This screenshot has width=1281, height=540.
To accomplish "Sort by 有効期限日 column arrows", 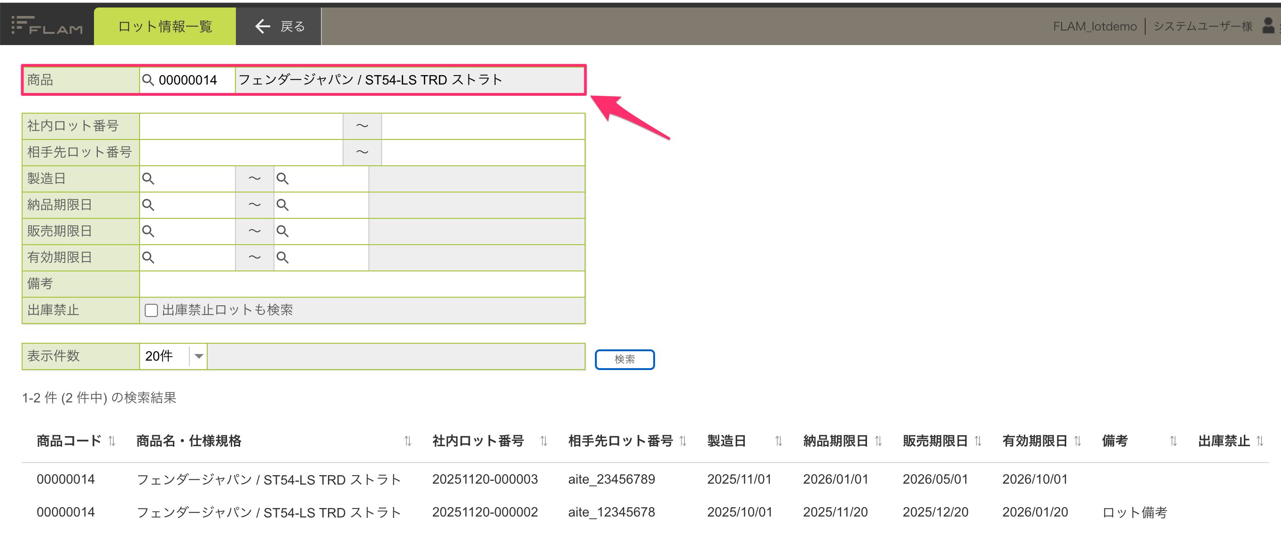I will pyautogui.click(x=1077, y=441).
